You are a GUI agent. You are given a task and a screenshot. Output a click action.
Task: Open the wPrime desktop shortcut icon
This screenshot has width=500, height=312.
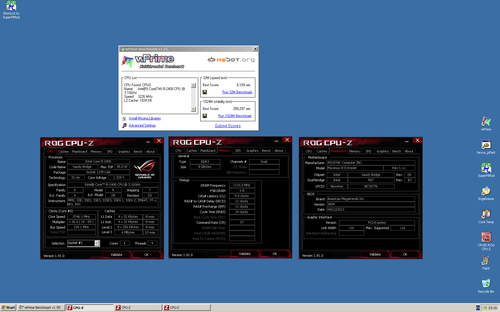tap(486, 121)
